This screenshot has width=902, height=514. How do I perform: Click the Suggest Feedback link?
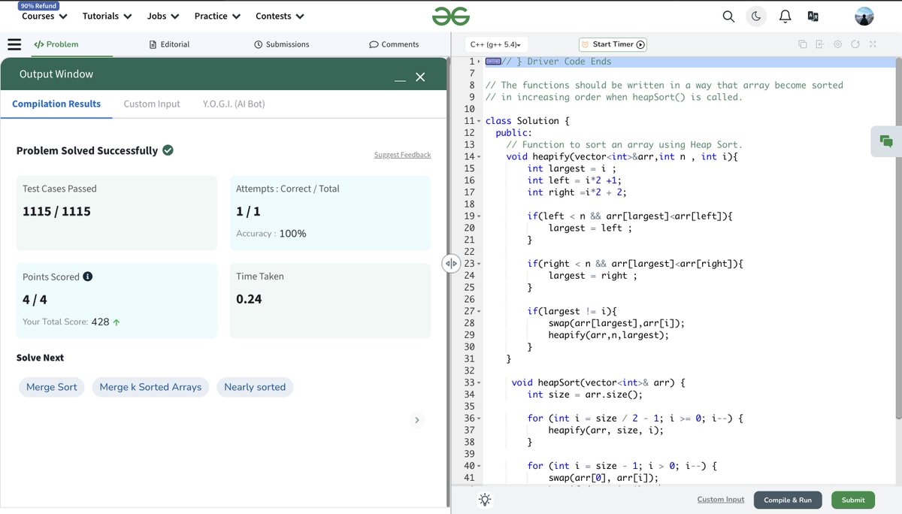403,155
